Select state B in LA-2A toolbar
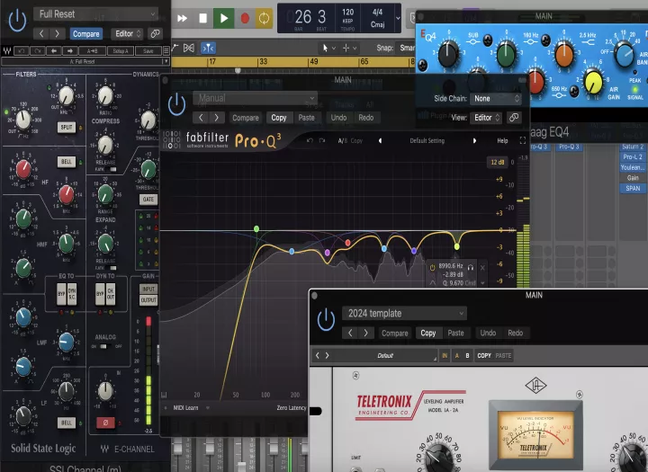The image size is (648, 472). [467, 355]
